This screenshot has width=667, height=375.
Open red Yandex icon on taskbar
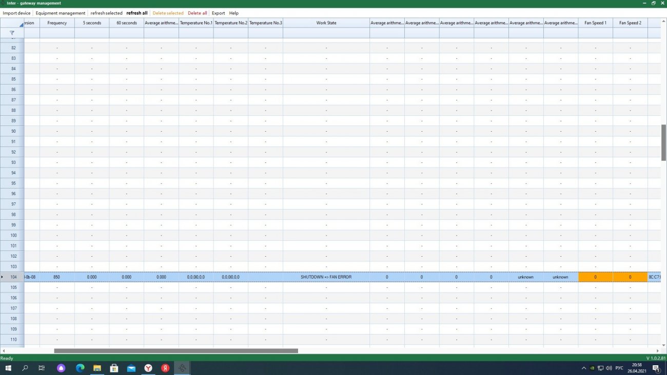tap(165, 368)
